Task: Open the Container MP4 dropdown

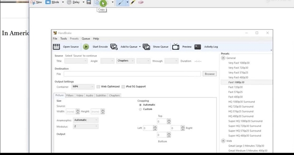Action: 83,87
